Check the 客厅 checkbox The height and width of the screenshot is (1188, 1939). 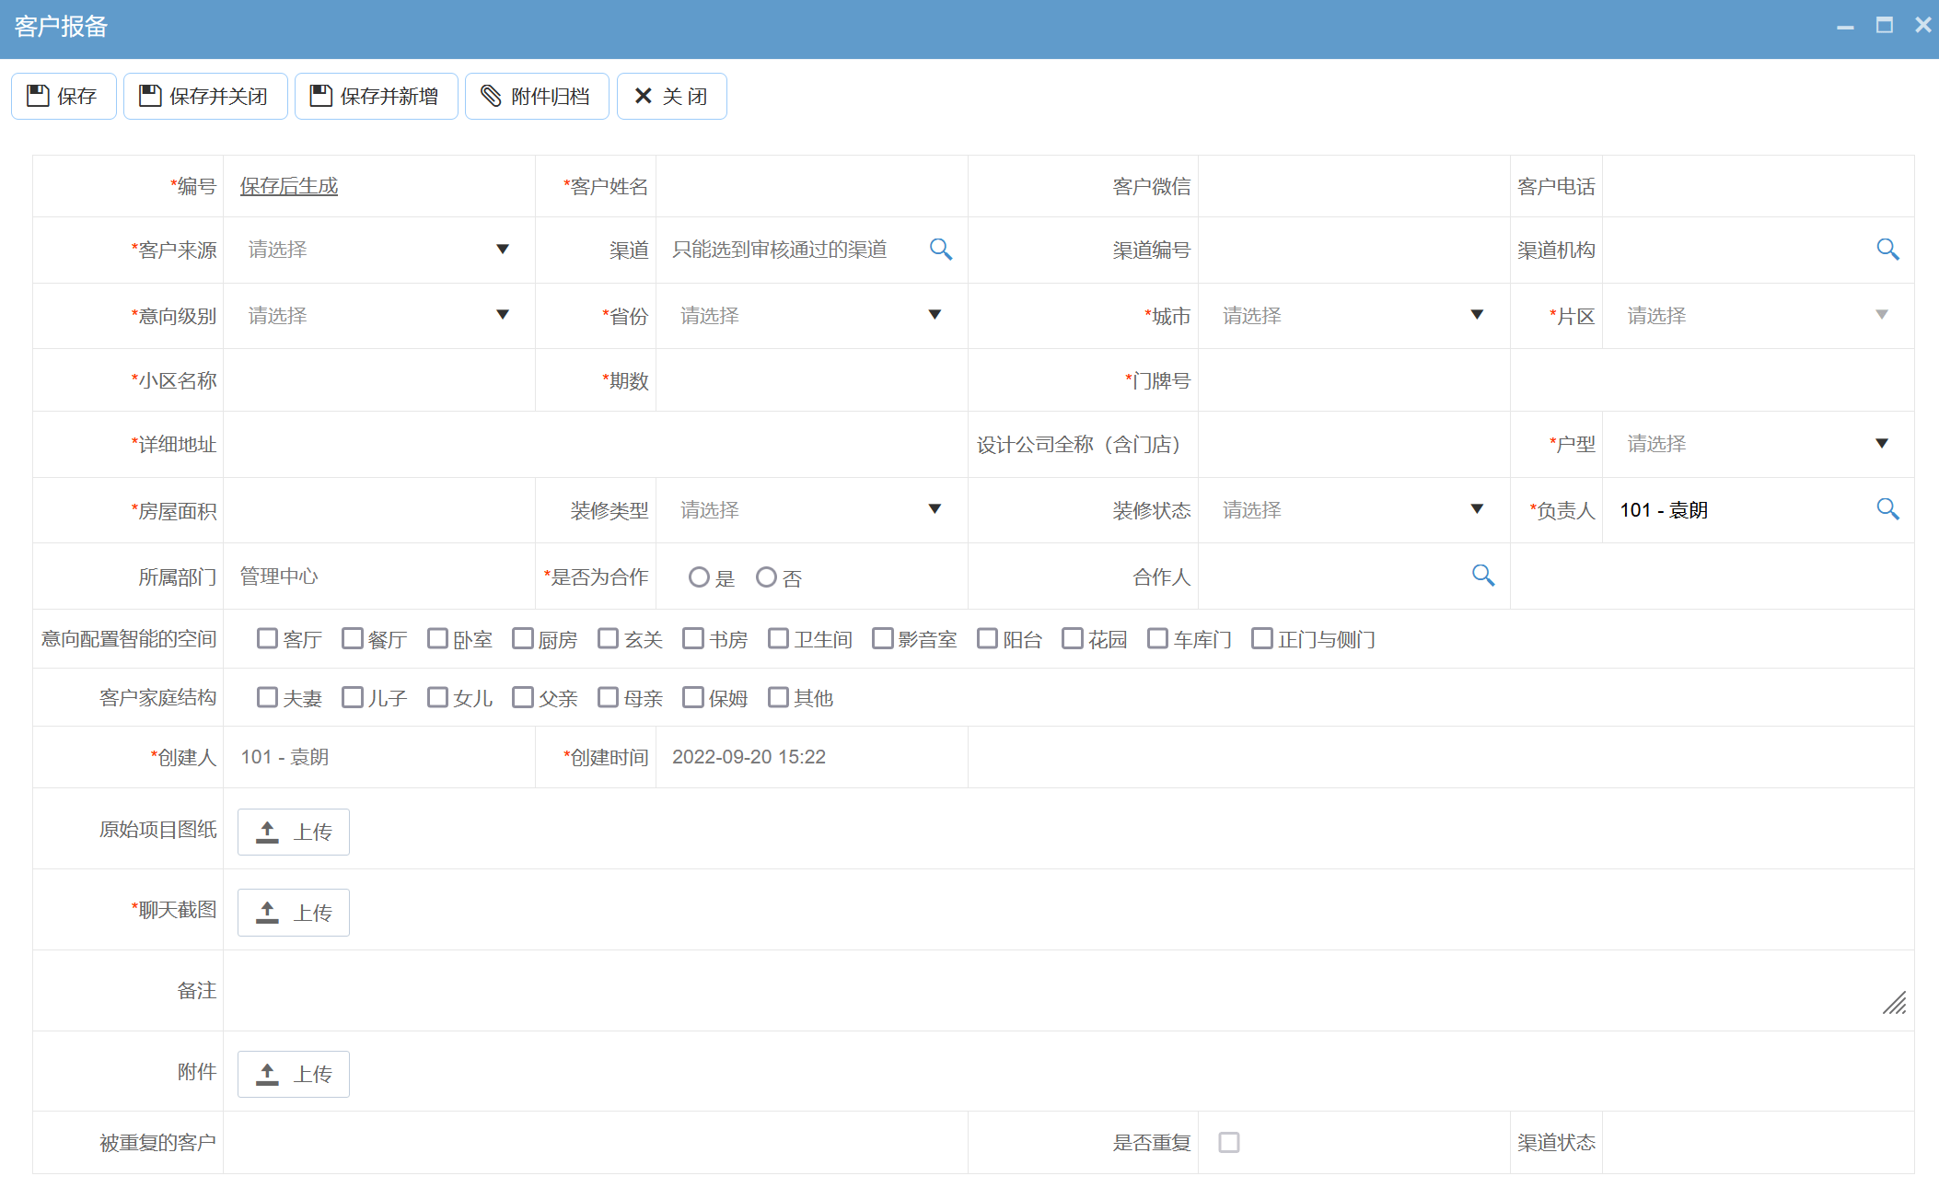pos(267,638)
